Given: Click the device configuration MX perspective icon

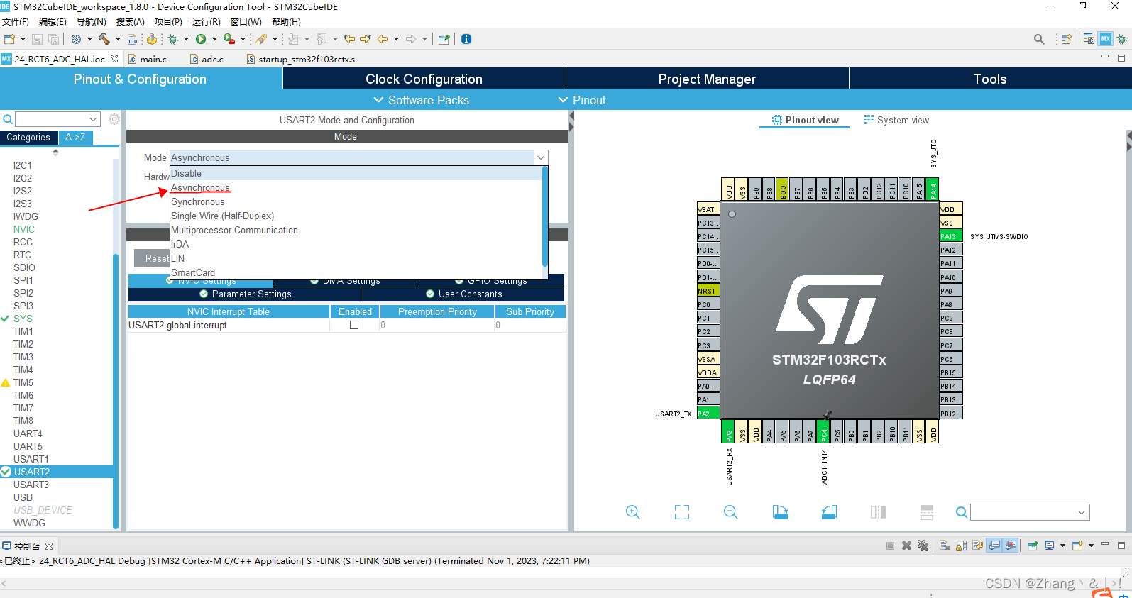Looking at the screenshot, I should pos(1106,39).
